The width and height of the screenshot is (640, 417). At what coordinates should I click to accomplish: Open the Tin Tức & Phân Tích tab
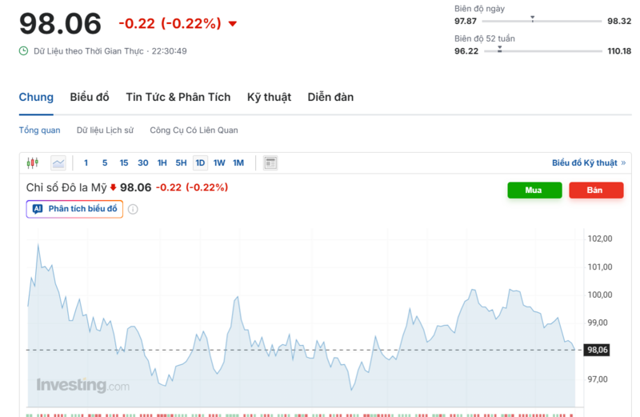tap(178, 97)
